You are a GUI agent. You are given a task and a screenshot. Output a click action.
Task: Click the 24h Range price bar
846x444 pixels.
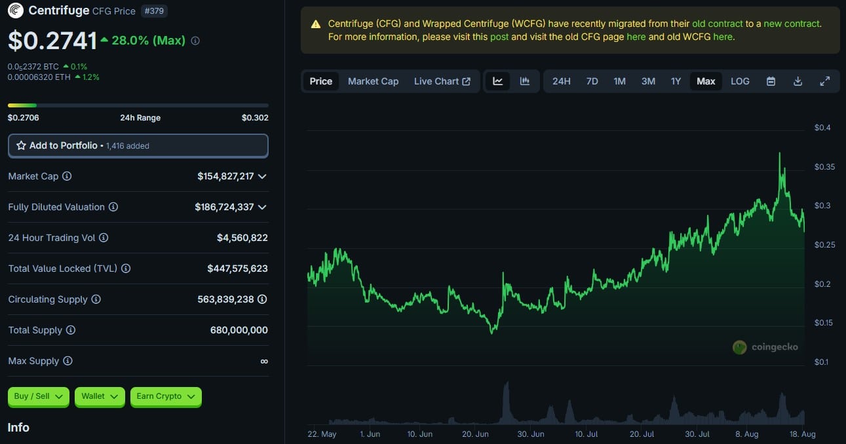[x=138, y=105]
